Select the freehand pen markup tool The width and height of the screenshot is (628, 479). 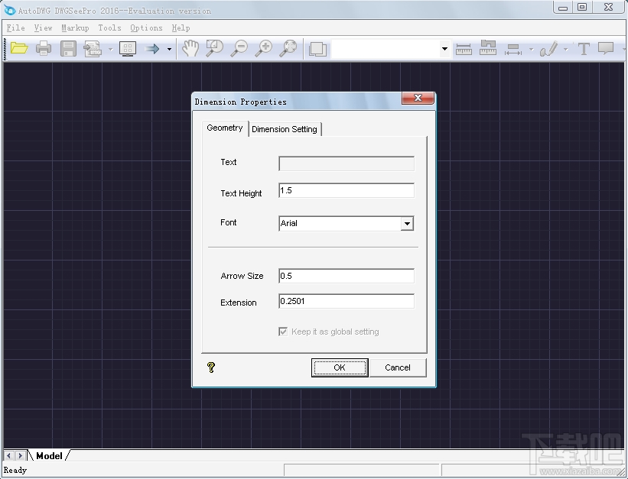(548, 49)
